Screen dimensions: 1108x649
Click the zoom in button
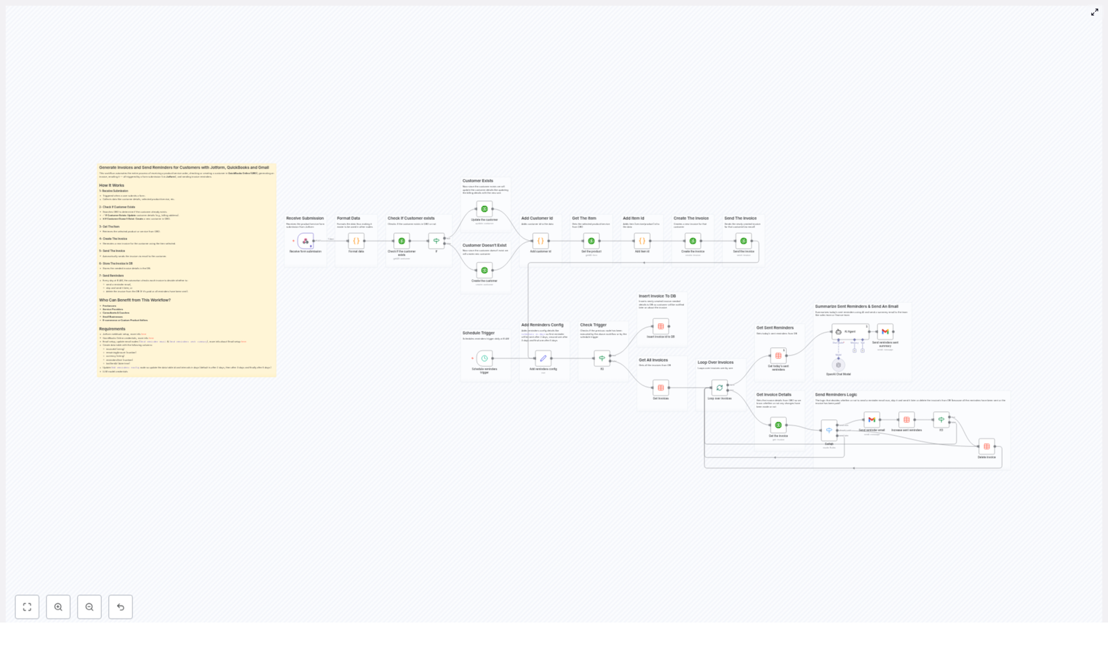pos(58,607)
